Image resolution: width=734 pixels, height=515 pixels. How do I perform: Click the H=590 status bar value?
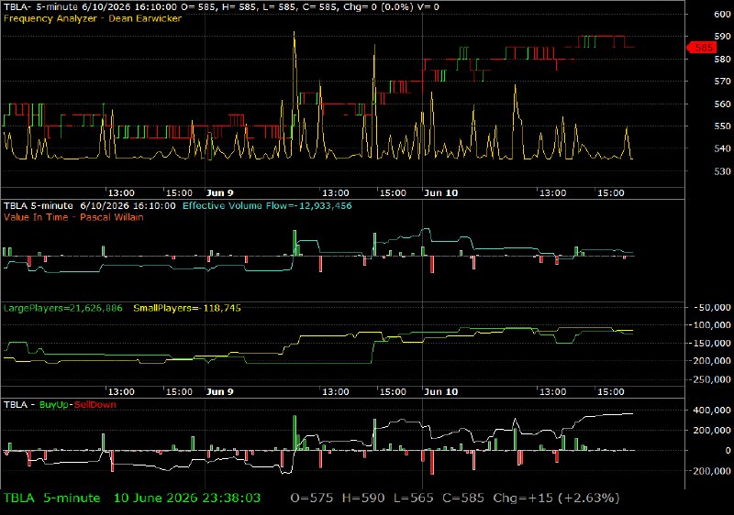coord(363,499)
